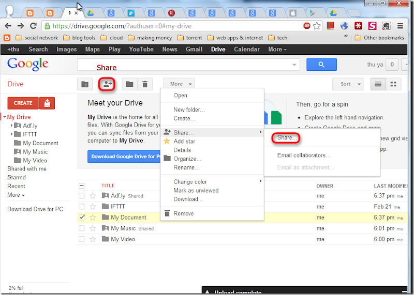Reload the page with refresh icon
Image resolution: width=414 pixels, height=295 pixels.
tap(33, 26)
